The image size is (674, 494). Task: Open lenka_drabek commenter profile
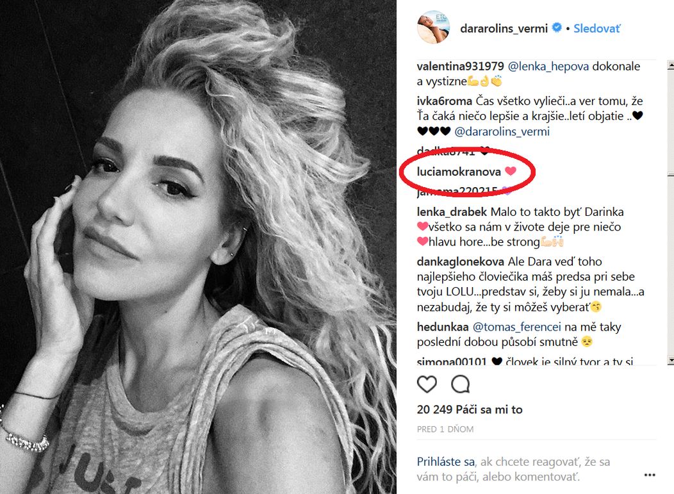[x=452, y=211]
